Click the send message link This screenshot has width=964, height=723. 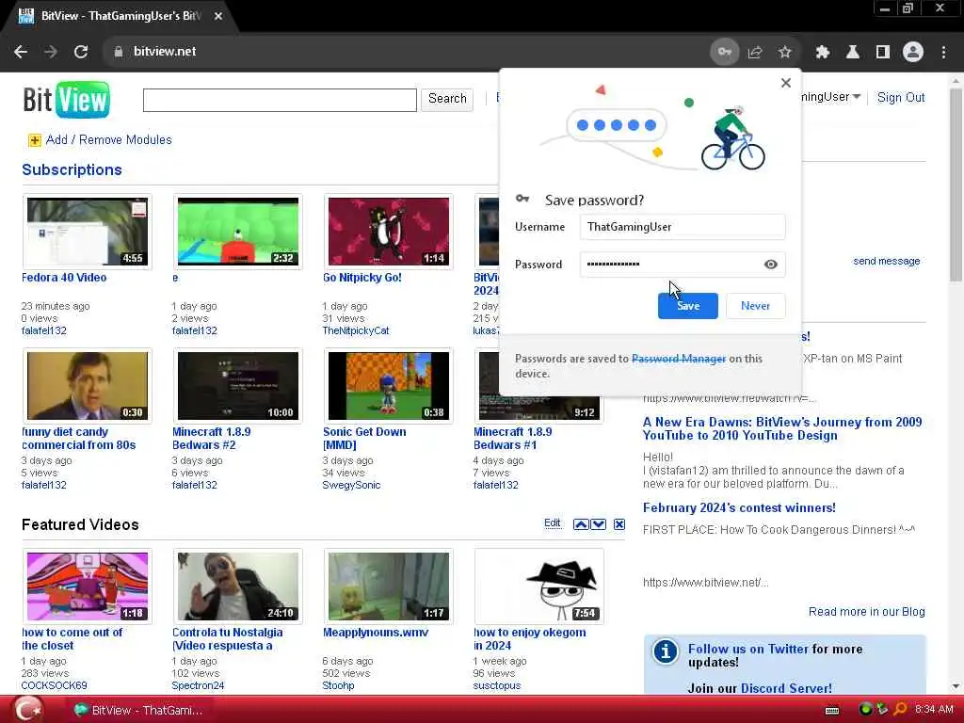pyautogui.click(x=887, y=262)
